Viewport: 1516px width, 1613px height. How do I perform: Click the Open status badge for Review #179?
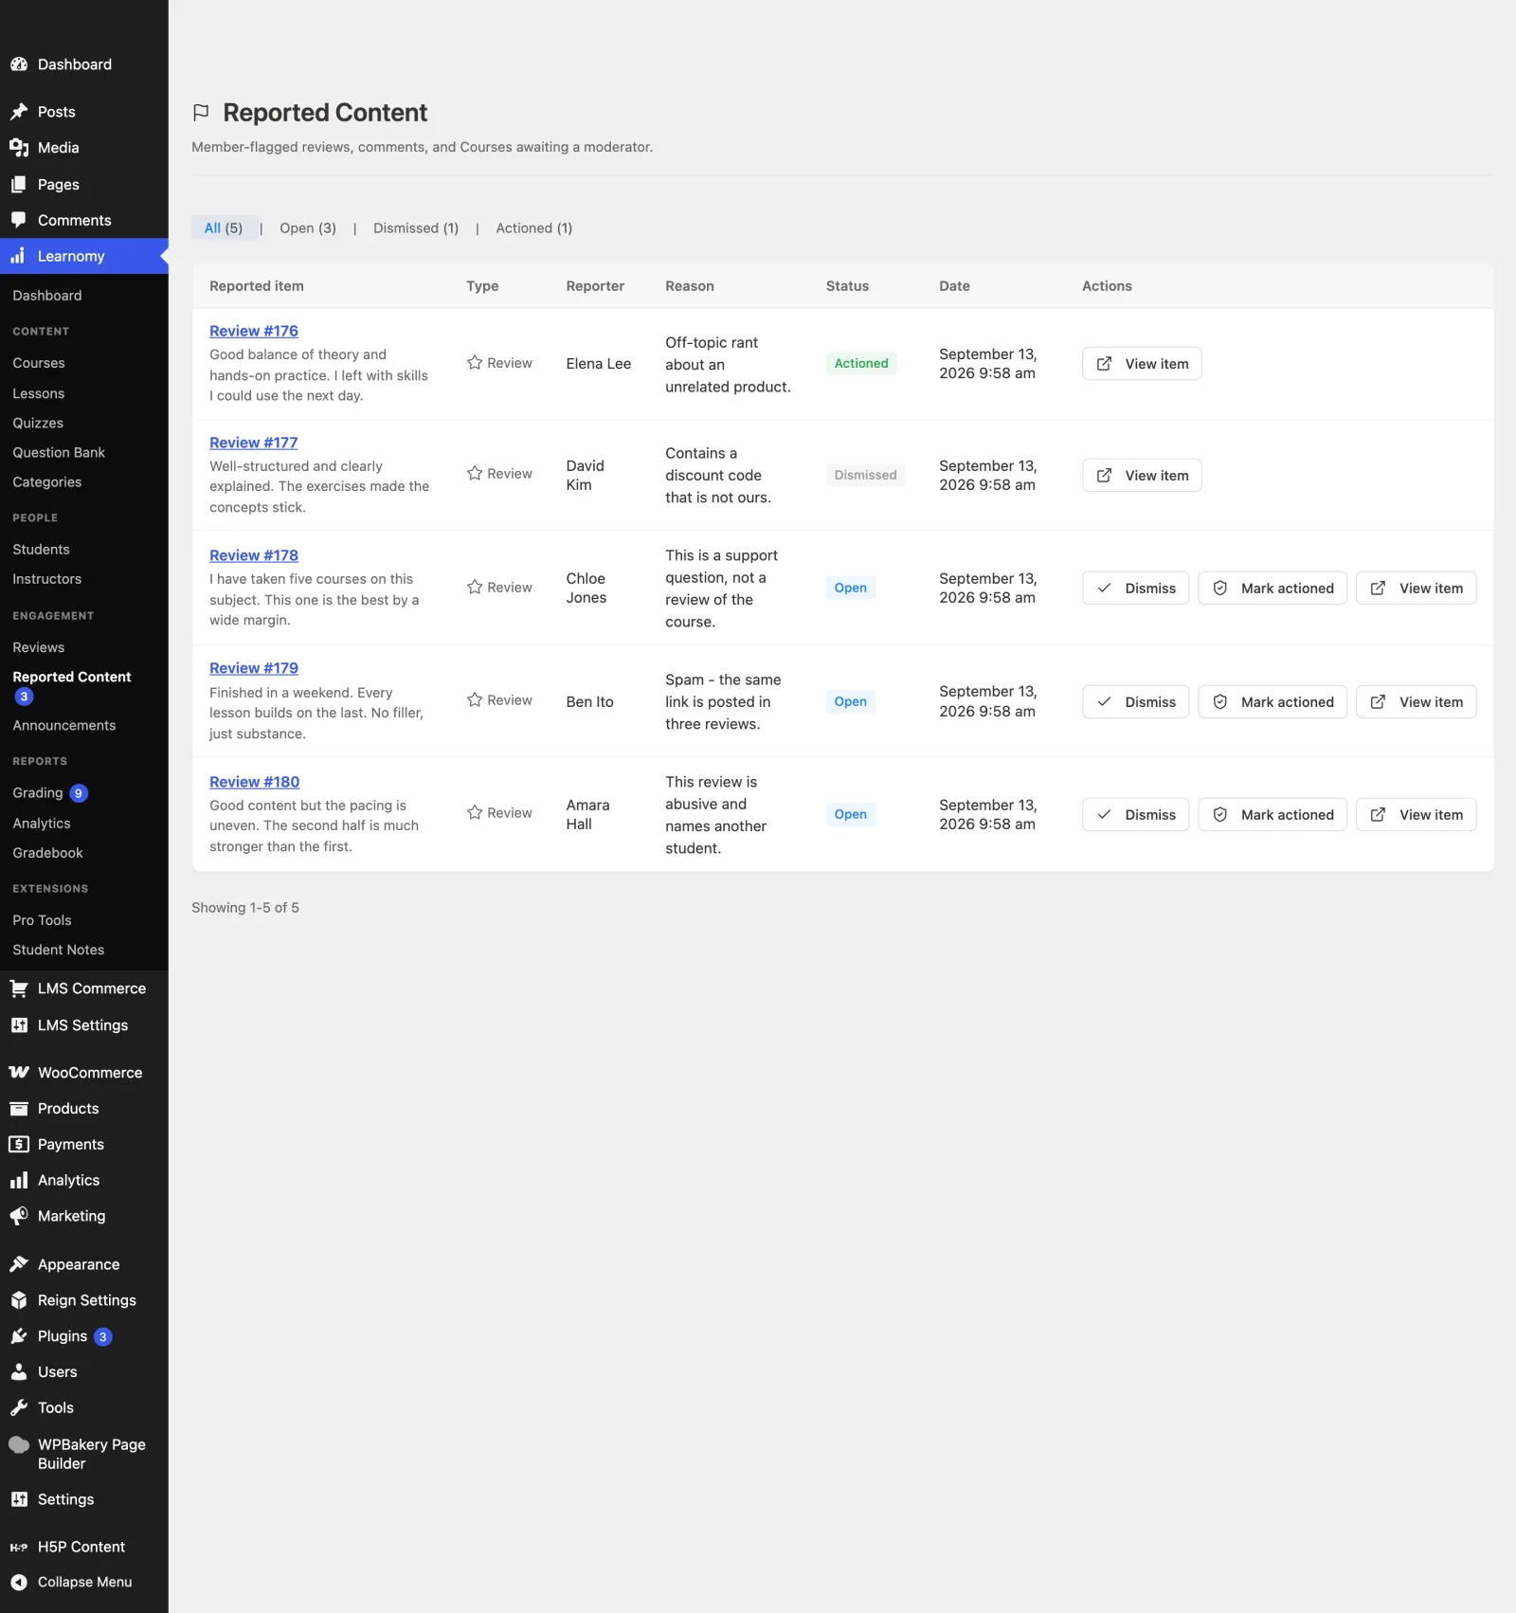click(x=851, y=702)
